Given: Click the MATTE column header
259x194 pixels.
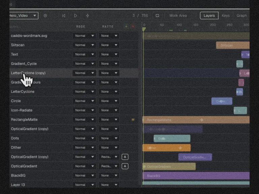Looking at the screenshot, I should pyautogui.click(x=108, y=26).
